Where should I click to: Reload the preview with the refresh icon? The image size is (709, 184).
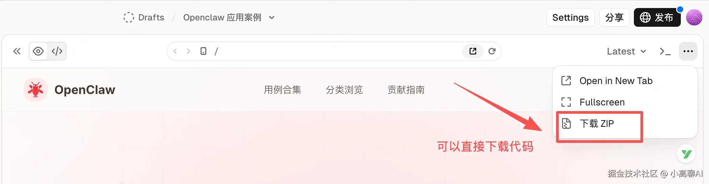[492, 51]
